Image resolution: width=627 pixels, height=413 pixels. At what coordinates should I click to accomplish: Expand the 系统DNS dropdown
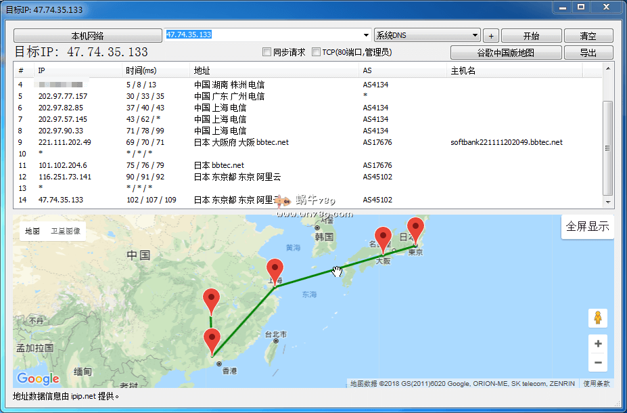tap(475, 35)
